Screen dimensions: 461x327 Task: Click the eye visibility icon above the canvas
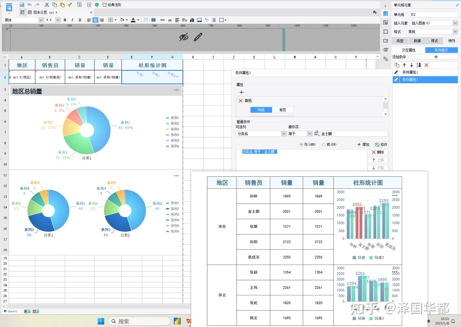point(184,37)
